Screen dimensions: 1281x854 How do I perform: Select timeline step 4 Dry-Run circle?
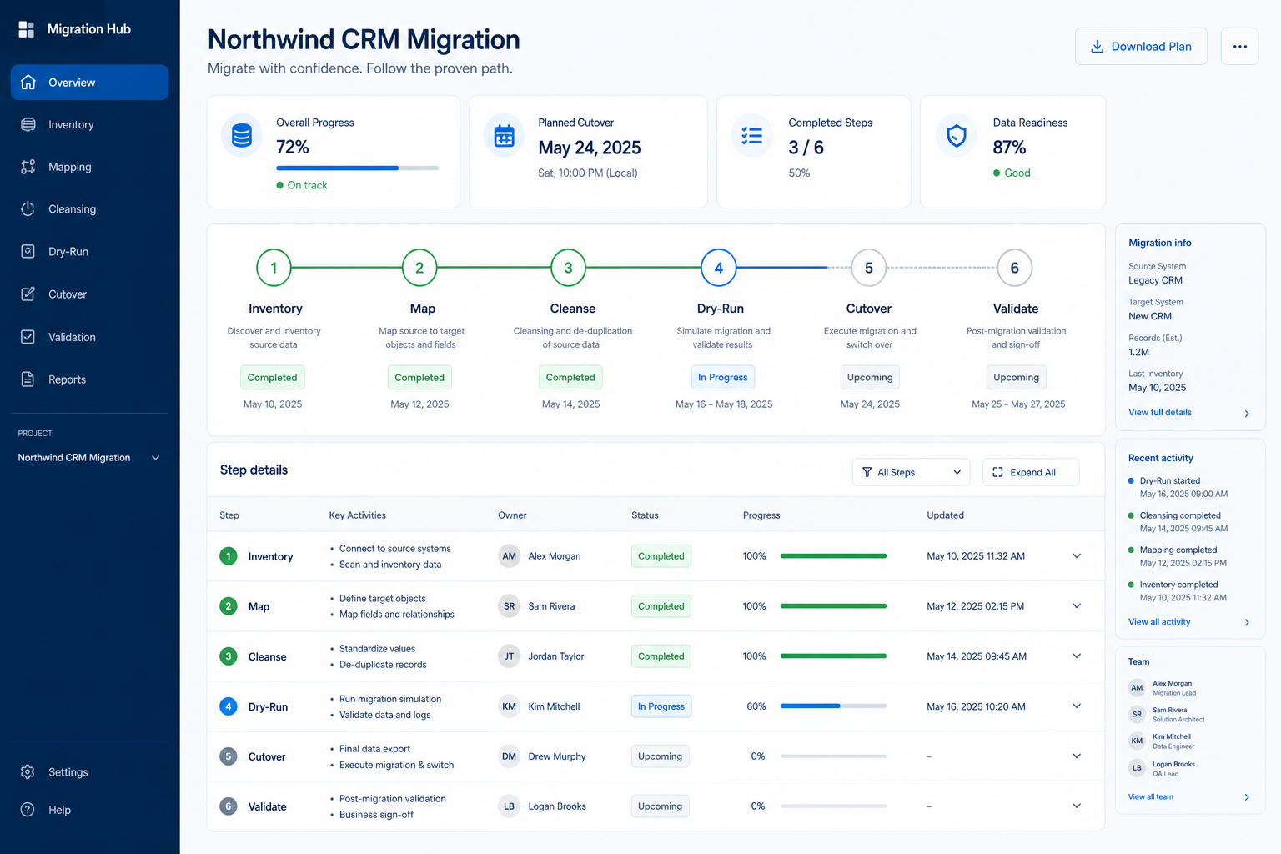[x=719, y=268]
